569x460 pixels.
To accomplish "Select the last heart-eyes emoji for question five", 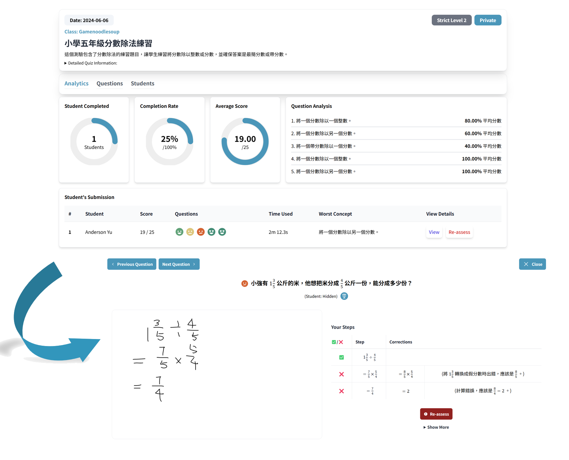I will click(222, 232).
